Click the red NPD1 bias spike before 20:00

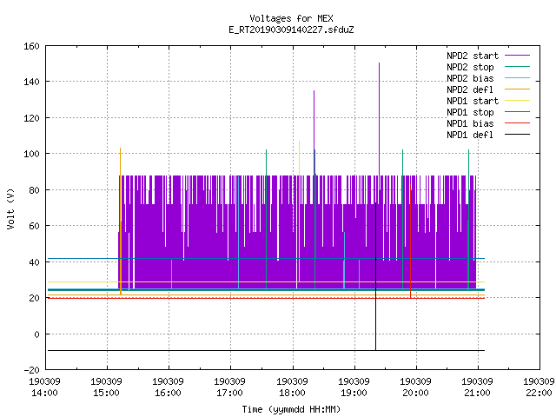pyautogui.click(x=411, y=242)
